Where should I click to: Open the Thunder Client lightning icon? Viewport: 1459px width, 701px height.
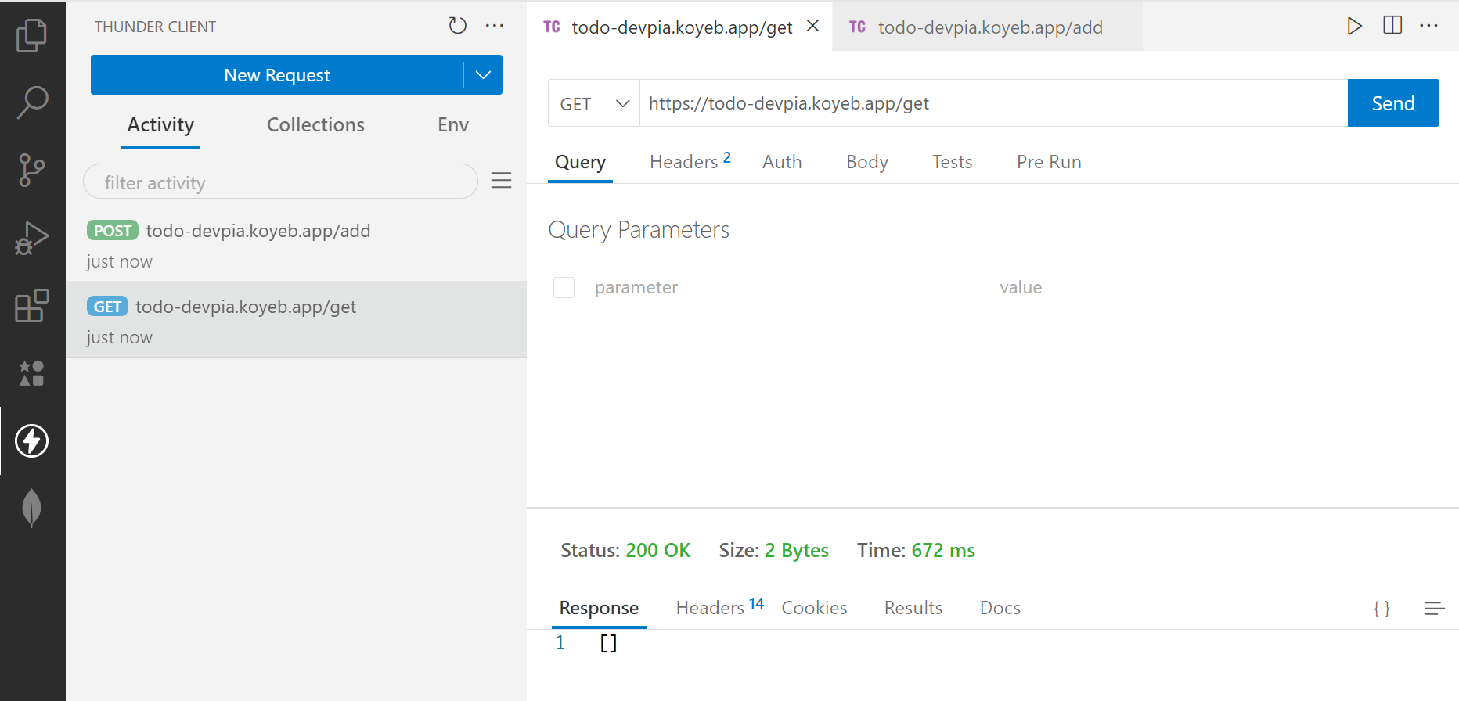[32, 441]
